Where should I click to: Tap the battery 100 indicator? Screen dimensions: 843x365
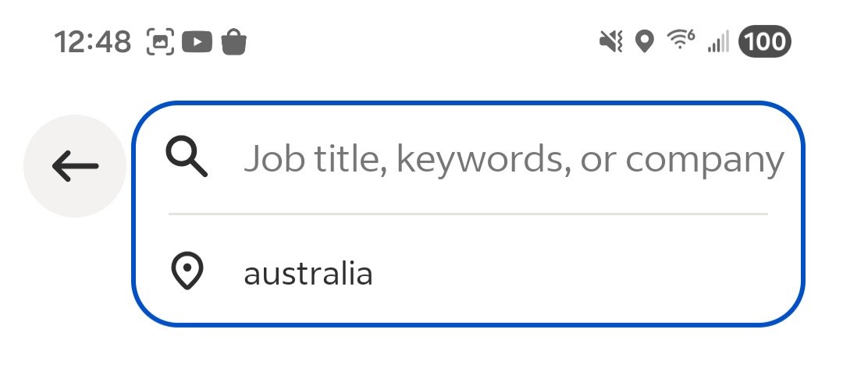coord(765,41)
